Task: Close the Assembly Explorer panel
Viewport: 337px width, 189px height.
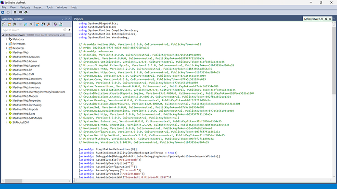Action: (69, 19)
